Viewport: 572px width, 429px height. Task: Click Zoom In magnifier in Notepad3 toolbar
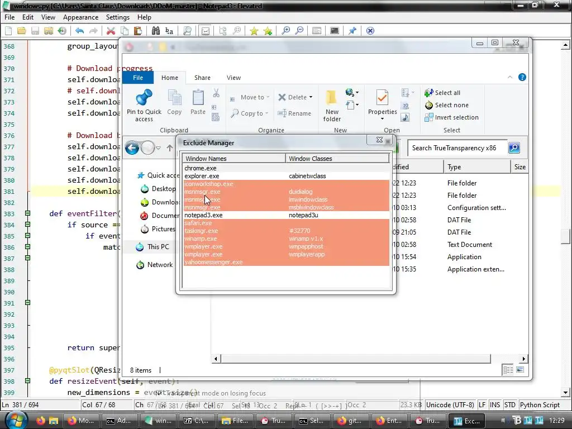(x=285, y=31)
